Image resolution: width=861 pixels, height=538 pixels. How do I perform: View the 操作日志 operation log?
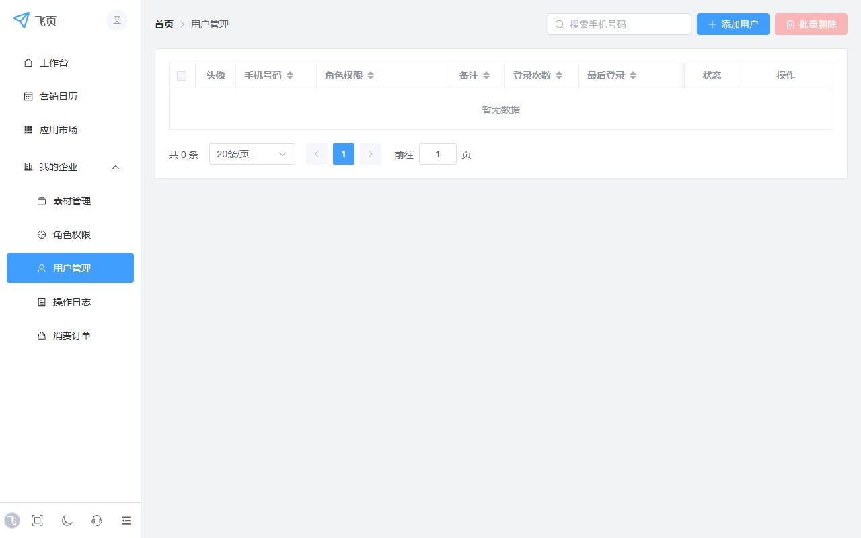72,301
